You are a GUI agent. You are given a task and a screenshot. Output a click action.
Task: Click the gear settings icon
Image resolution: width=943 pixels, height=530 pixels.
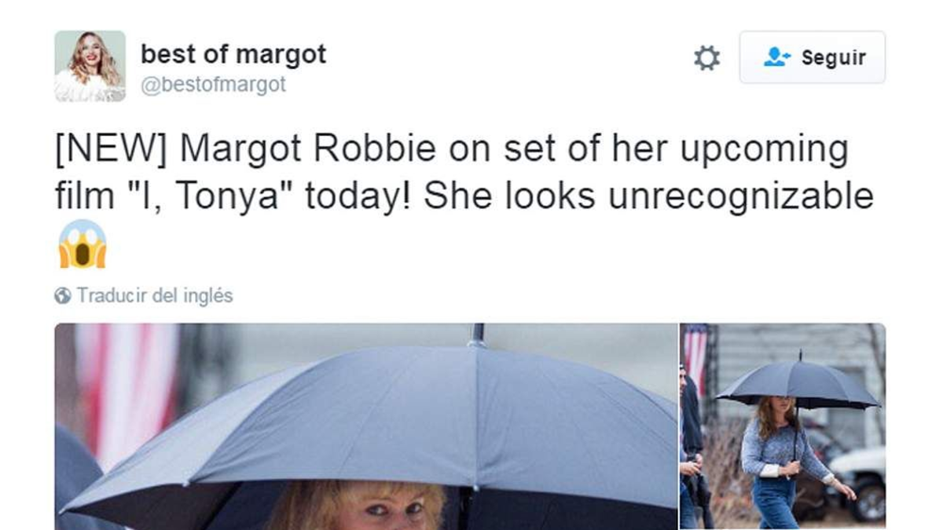click(706, 57)
